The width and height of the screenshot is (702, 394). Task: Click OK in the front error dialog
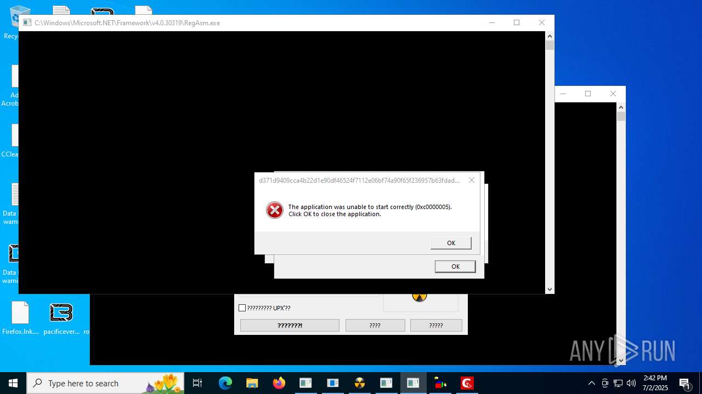[x=451, y=243]
